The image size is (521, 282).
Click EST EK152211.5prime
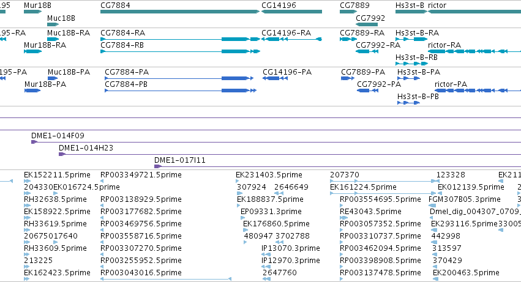[57, 175]
